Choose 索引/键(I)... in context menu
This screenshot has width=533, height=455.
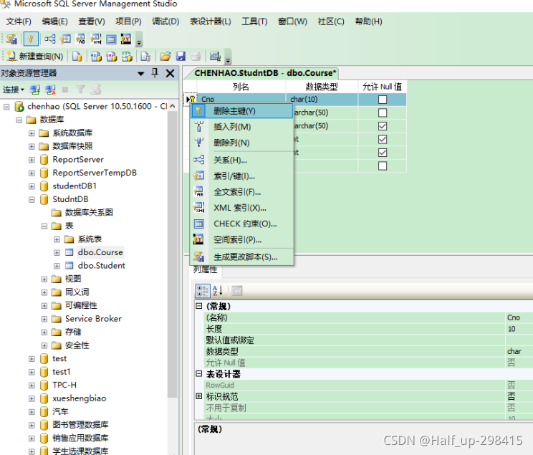[x=241, y=176]
